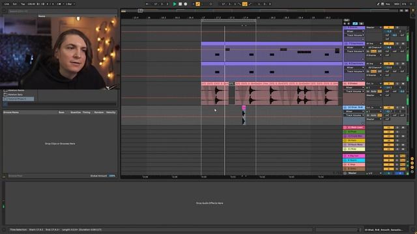
Task: Click the clip name in status bar
Action: [384, 229]
